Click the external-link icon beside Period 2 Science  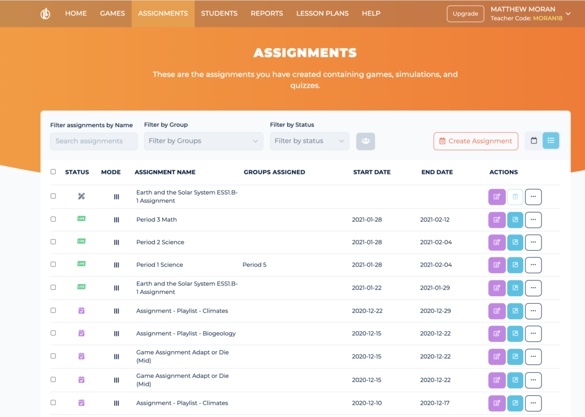(x=515, y=243)
